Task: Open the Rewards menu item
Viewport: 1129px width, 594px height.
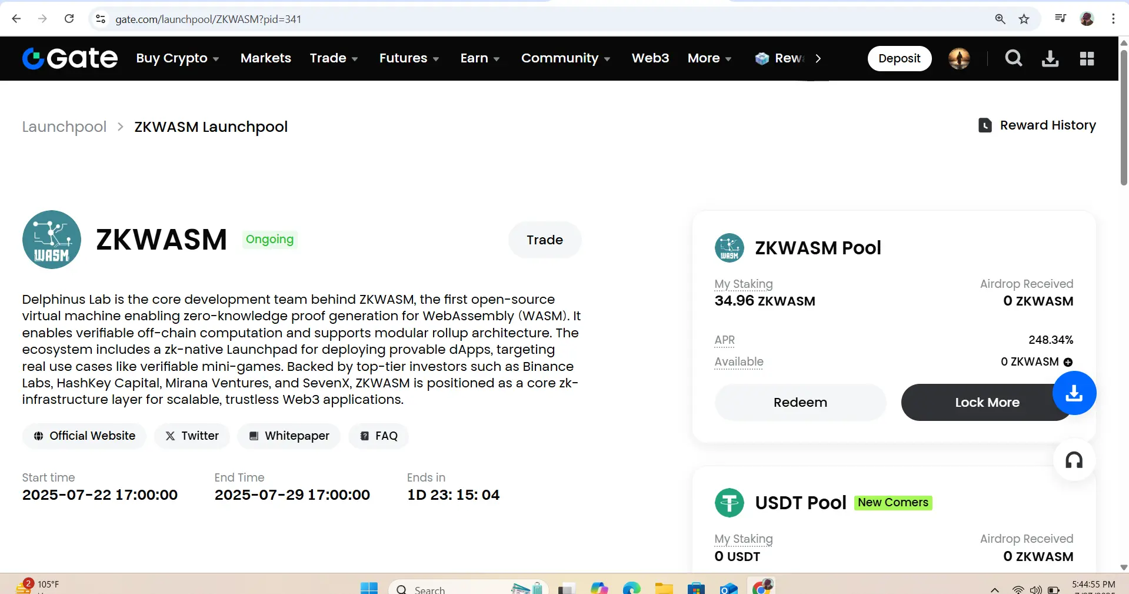Action: point(780,58)
